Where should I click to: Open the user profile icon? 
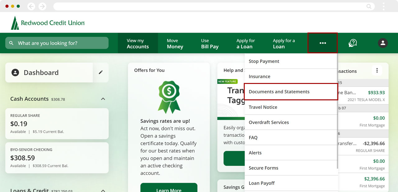(x=383, y=43)
